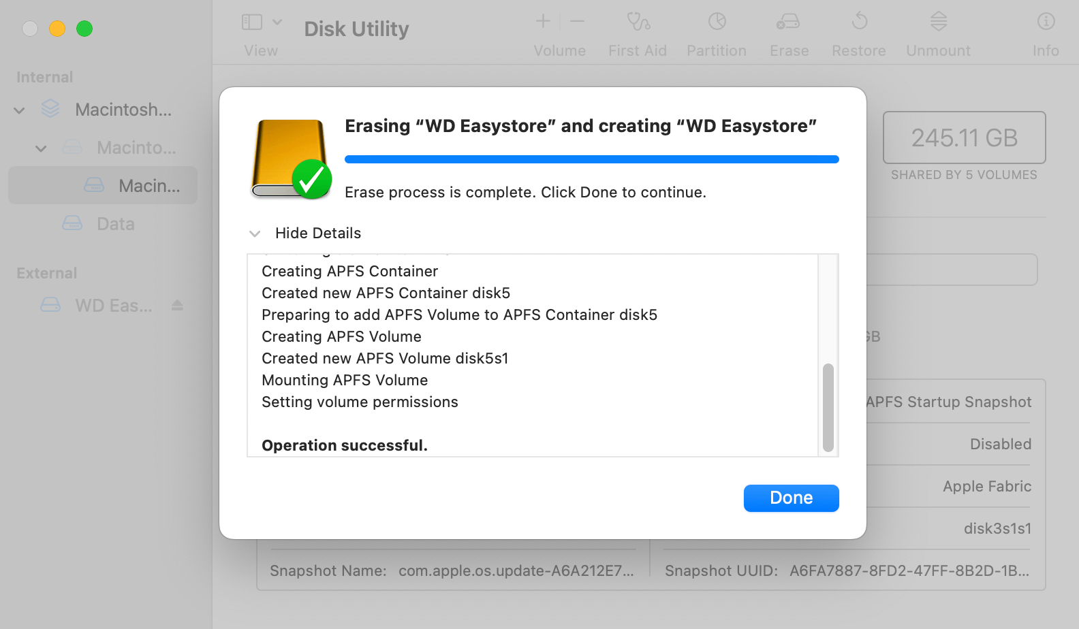1079x629 pixels.
Task: Click the details log scrollbar thumb
Action: pyautogui.click(x=828, y=407)
